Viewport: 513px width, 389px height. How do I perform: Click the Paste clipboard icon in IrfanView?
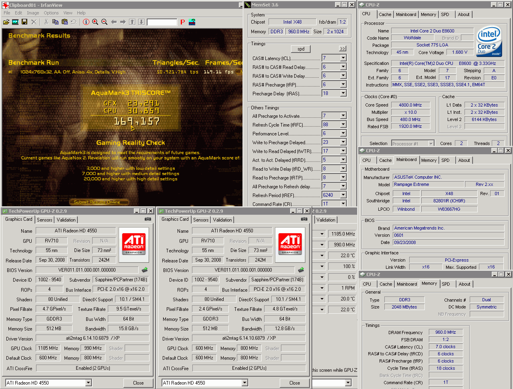click(x=65, y=22)
